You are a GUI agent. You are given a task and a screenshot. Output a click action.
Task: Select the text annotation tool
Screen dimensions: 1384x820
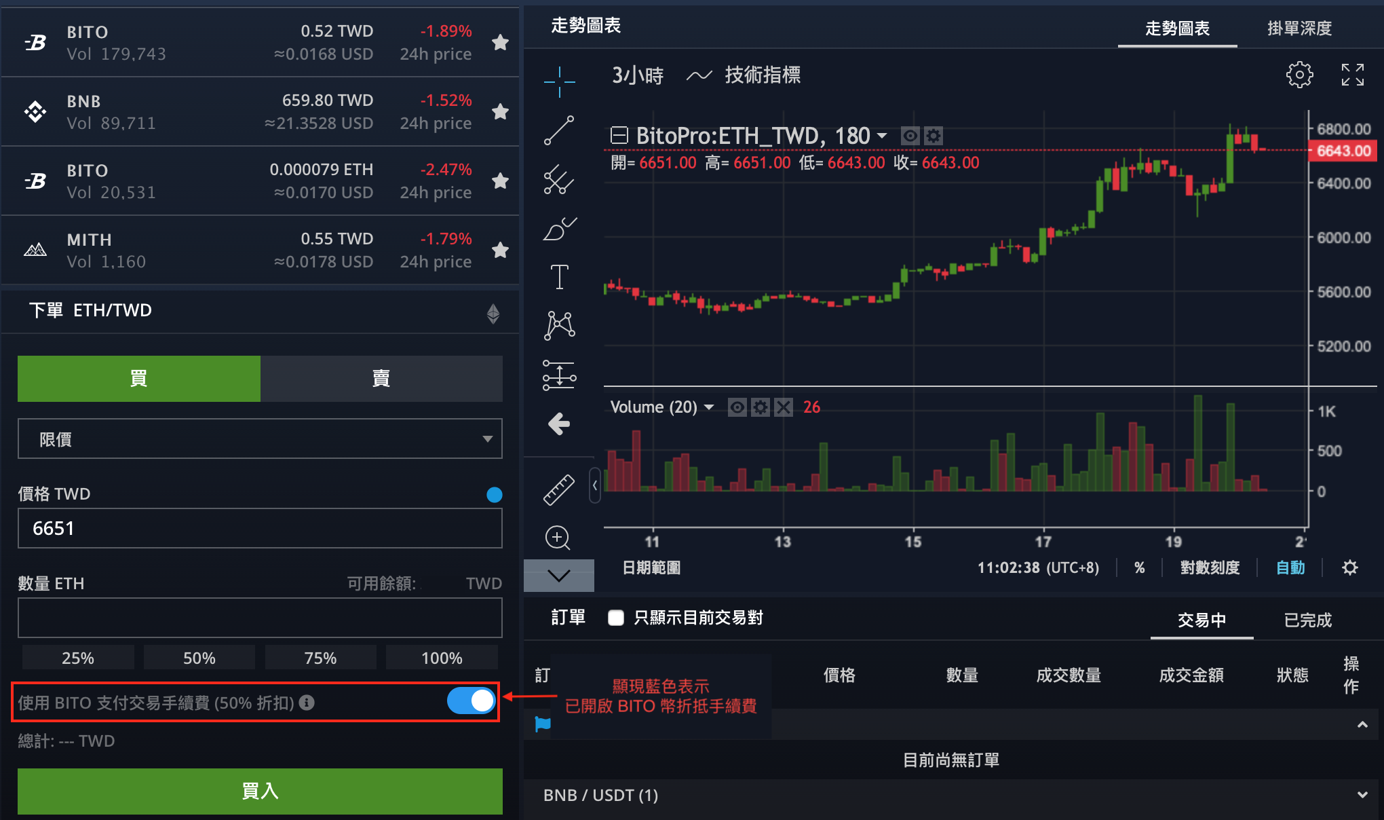tap(559, 277)
